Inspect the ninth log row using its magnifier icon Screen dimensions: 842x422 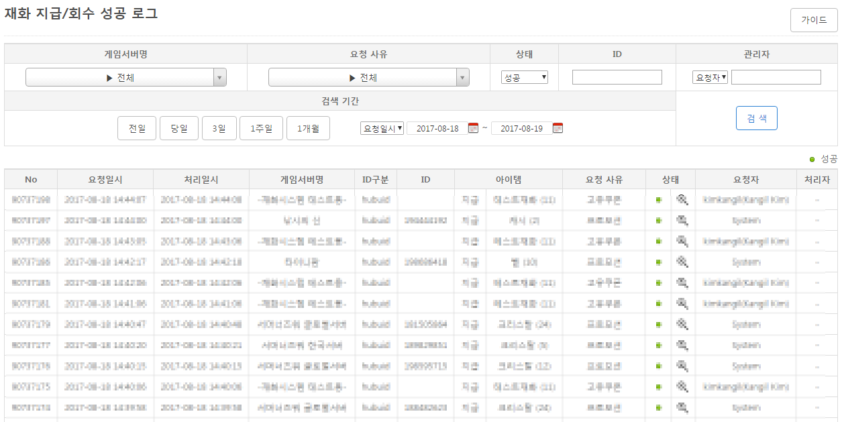[x=682, y=366]
